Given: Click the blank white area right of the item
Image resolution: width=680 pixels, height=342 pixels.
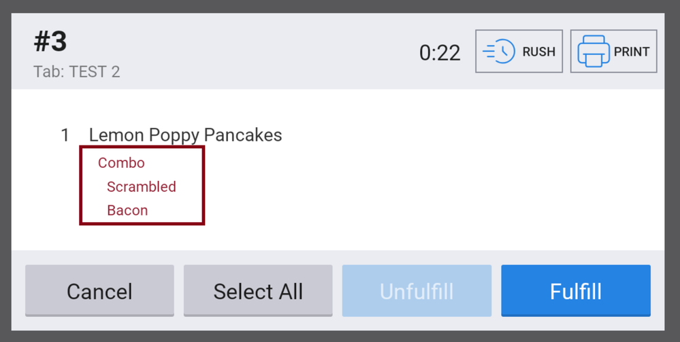Looking at the screenshot, I should pos(476,170).
